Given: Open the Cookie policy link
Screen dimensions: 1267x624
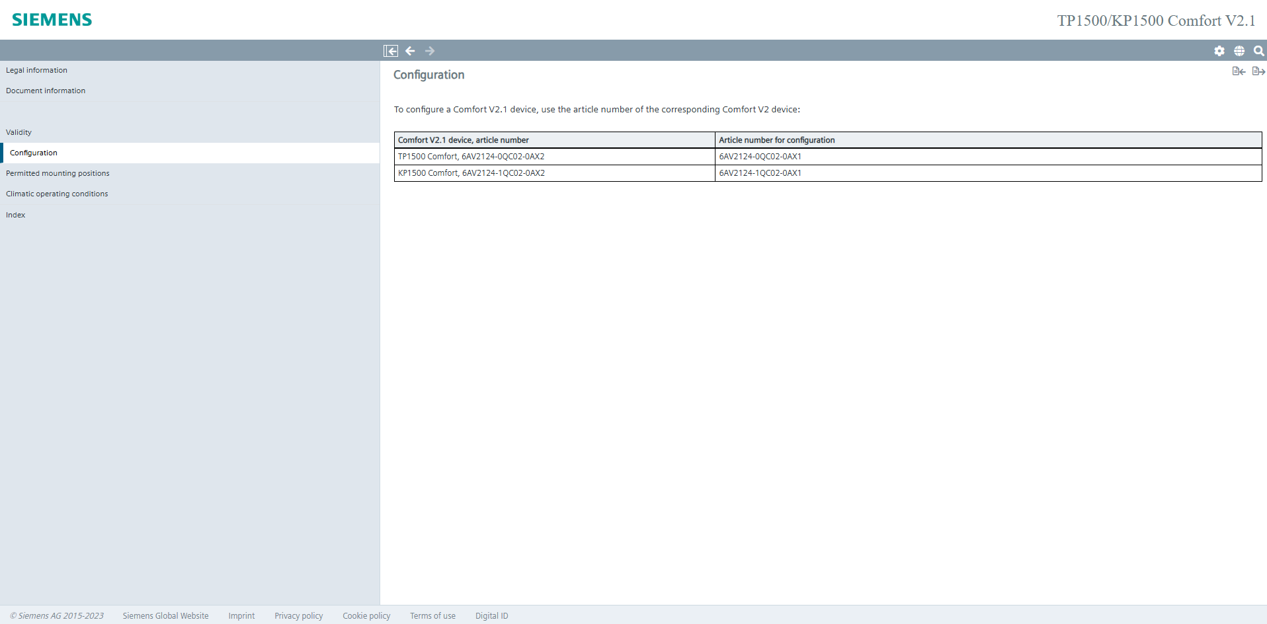Looking at the screenshot, I should pyautogui.click(x=366, y=615).
